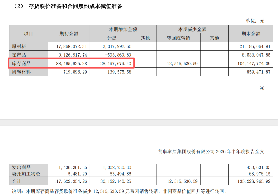Click the 转回或转销 sub-header
Image resolution: width=278 pixels, height=196 pixels.
pyautogui.click(x=178, y=38)
